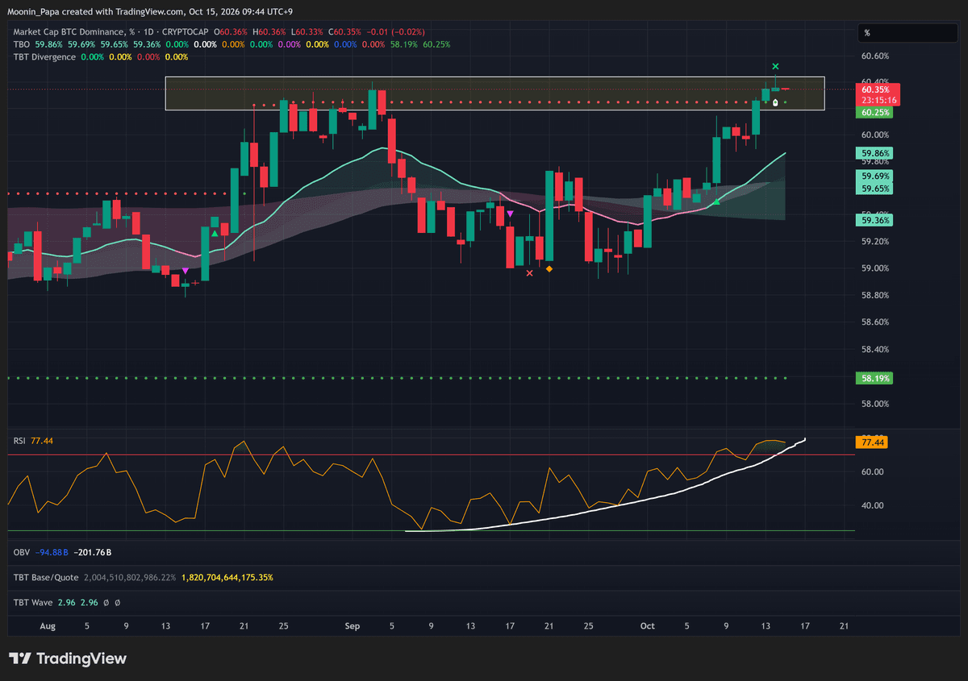Image resolution: width=968 pixels, height=681 pixels.
Task: Click the Sep label on the time axis
Action: point(352,625)
